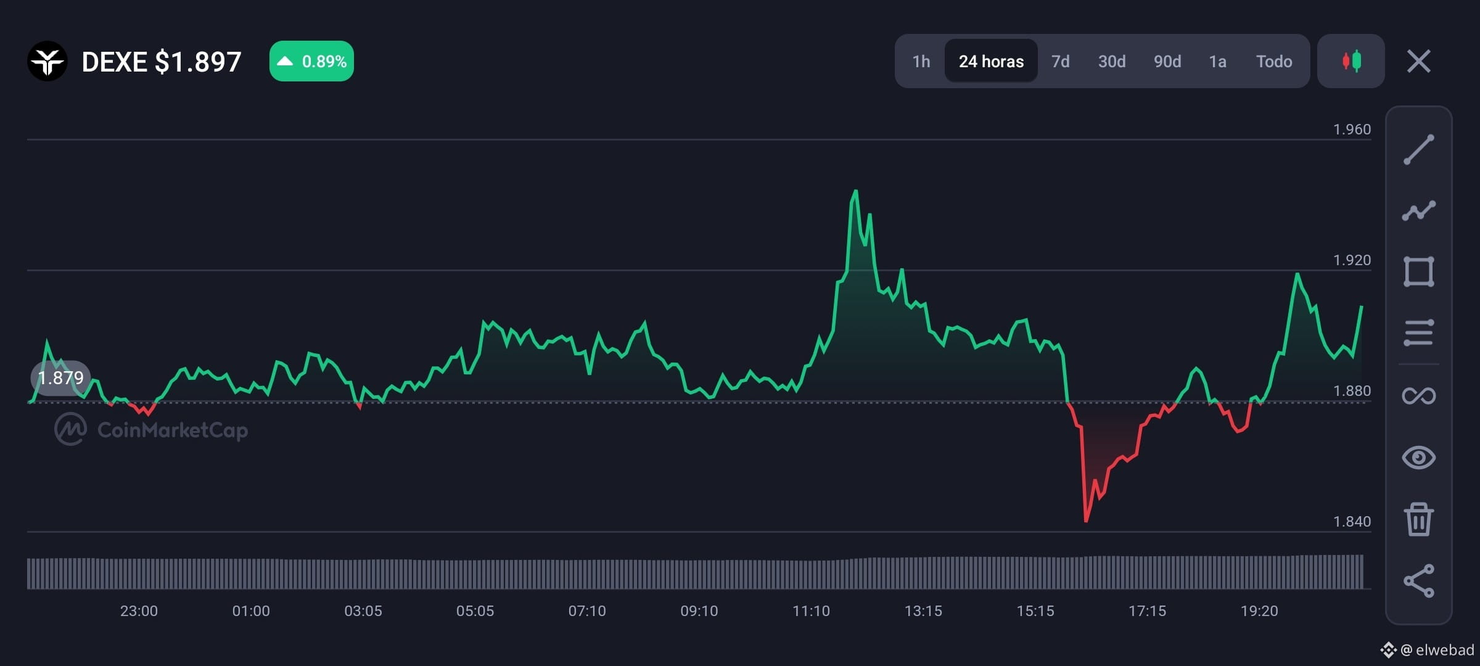Click the 05:05 time axis label
The width and height of the screenshot is (1480, 666).
coord(475,610)
